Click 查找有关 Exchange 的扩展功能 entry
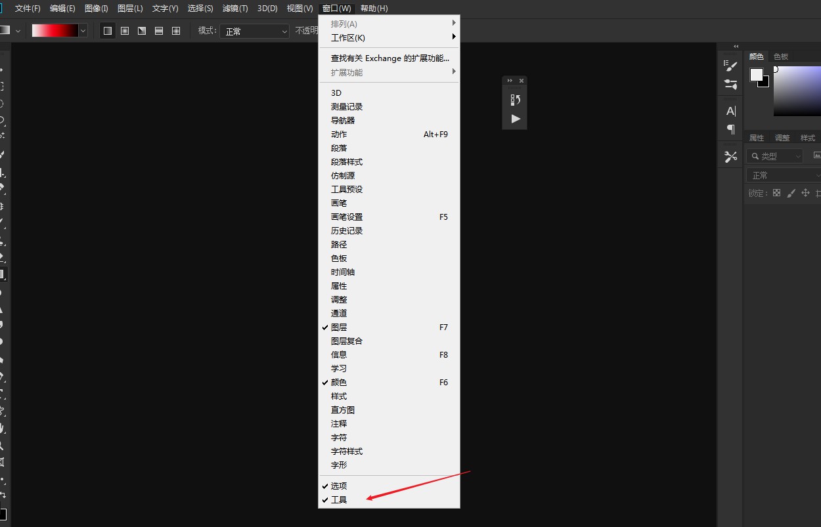Screen dimensions: 821x527 [390, 58]
